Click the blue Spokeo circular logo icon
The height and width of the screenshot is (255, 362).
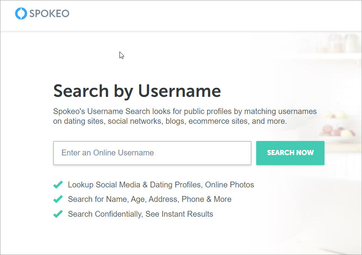click(21, 13)
